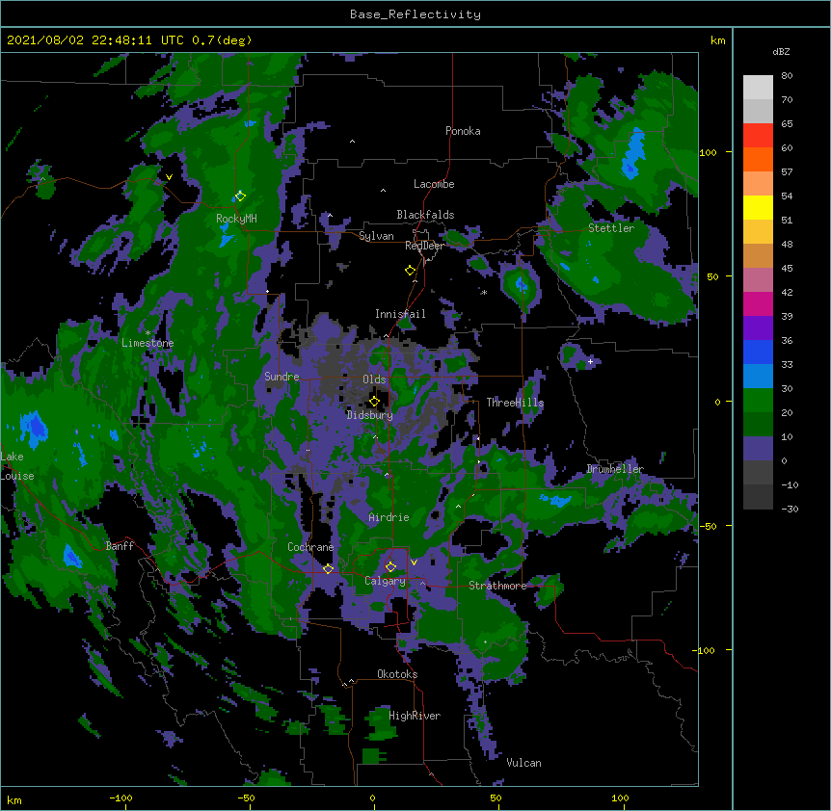Viewport: 831px width, 811px height.
Task: Select the ThreeHills label
Action: pos(515,403)
